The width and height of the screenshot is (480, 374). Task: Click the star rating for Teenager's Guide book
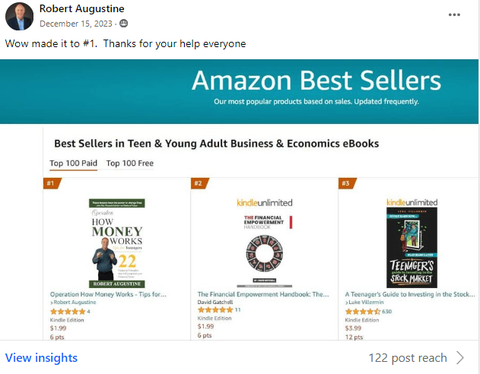pyautogui.click(x=362, y=311)
